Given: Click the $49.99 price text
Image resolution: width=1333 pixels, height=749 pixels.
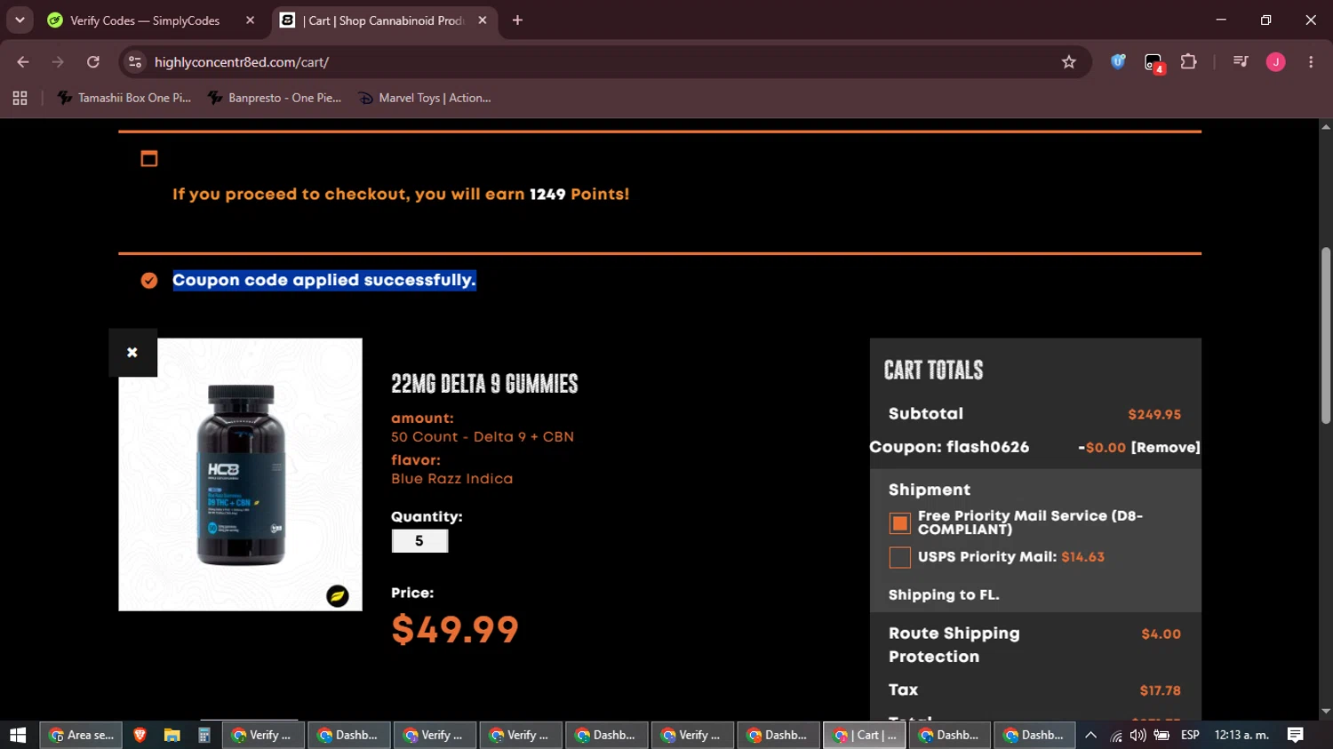Looking at the screenshot, I should tap(455, 630).
